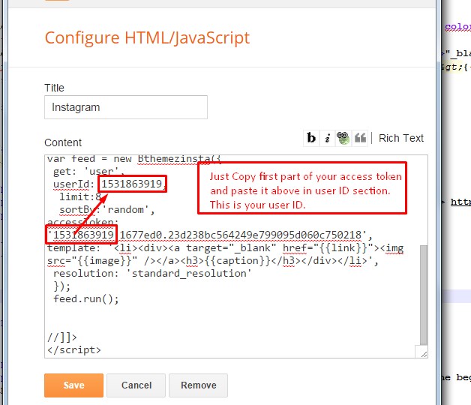The height and width of the screenshot is (405, 471).
Task: Click the 'var feed = new' code line
Action: 134,159
